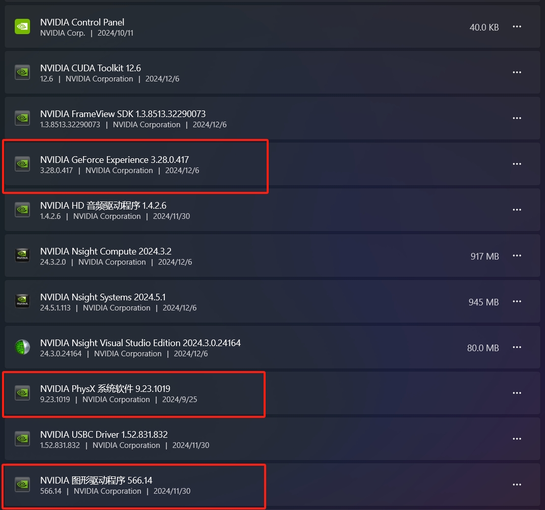Screen dimensions: 545x510
Task: Select the NVIDIA HD 音频驱动程序 1.4.2.6 entry
Action: (x=272, y=210)
